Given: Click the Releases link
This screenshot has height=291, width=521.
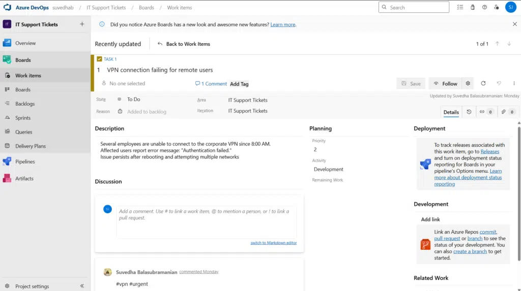Looking at the screenshot, I should coord(490,151).
